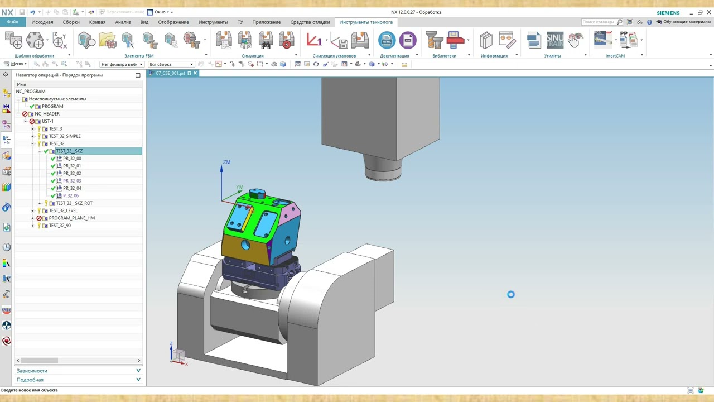Screen dimensions: 714x402
Task: Expand the TEST_3 program group
Action: coord(32,129)
